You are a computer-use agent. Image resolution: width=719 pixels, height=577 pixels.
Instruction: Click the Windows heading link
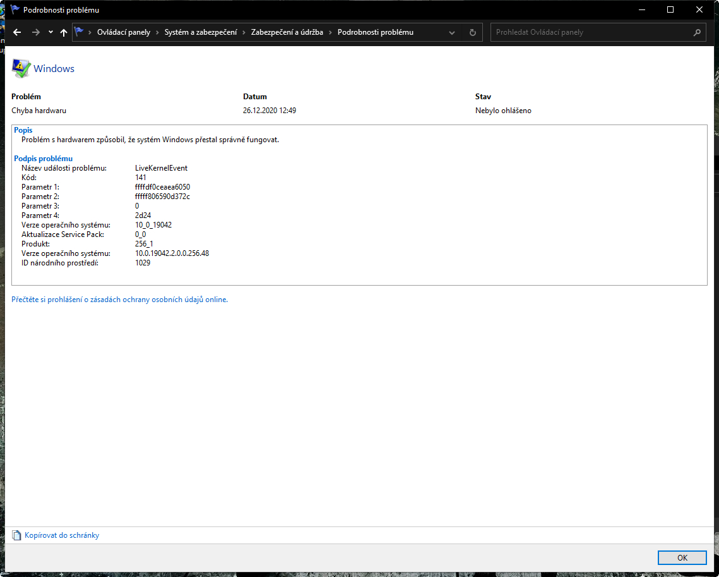[54, 68]
